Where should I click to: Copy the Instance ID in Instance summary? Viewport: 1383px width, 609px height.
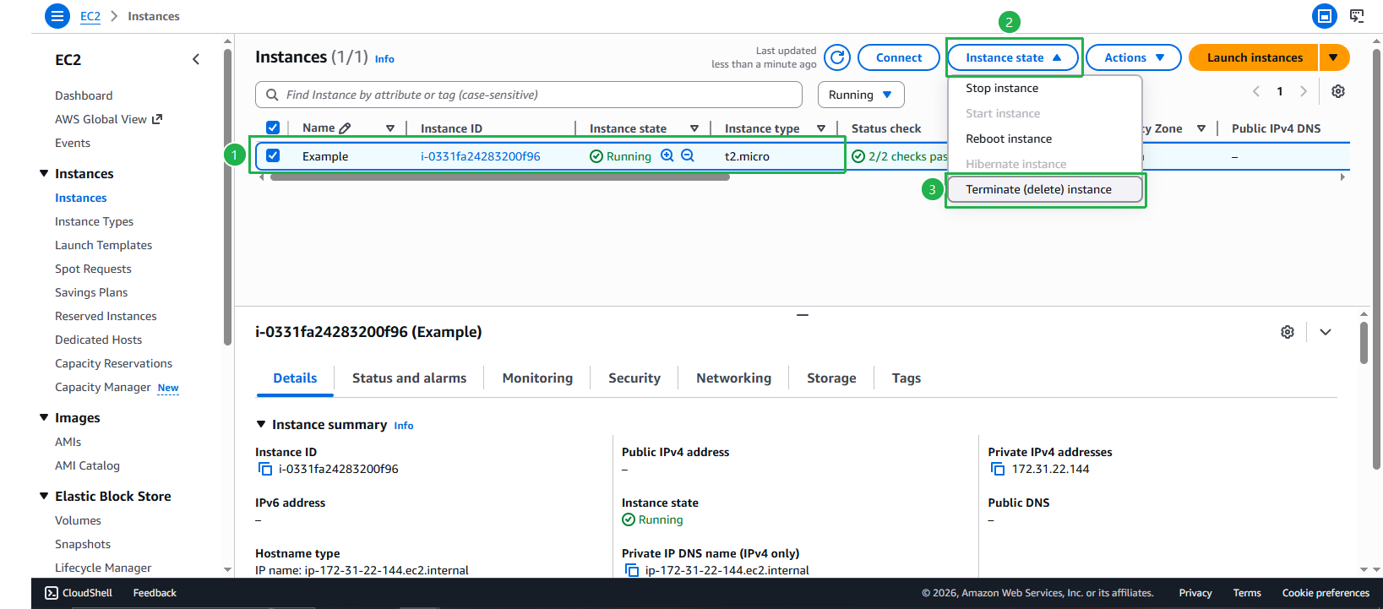(x=265, y=469)
